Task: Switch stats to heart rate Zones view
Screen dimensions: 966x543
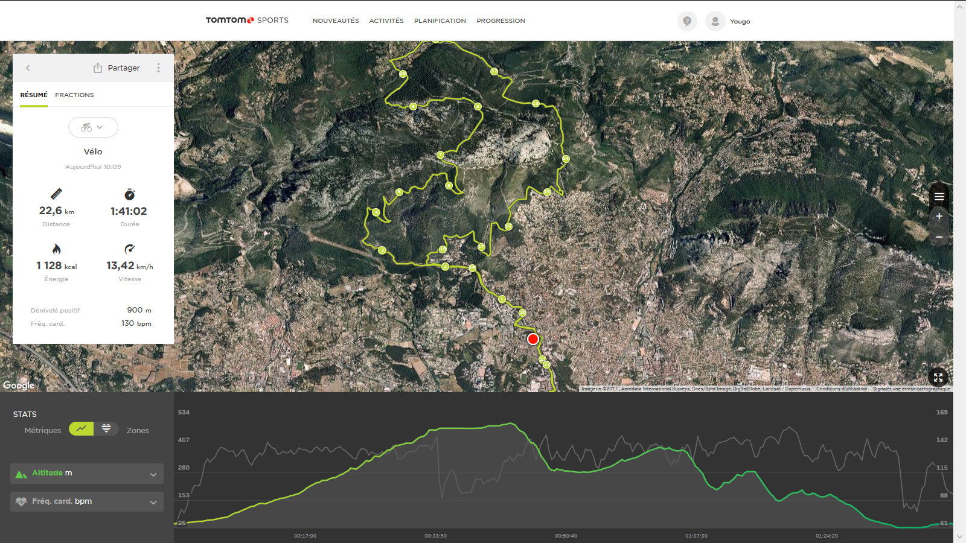Action: (106, 428)
